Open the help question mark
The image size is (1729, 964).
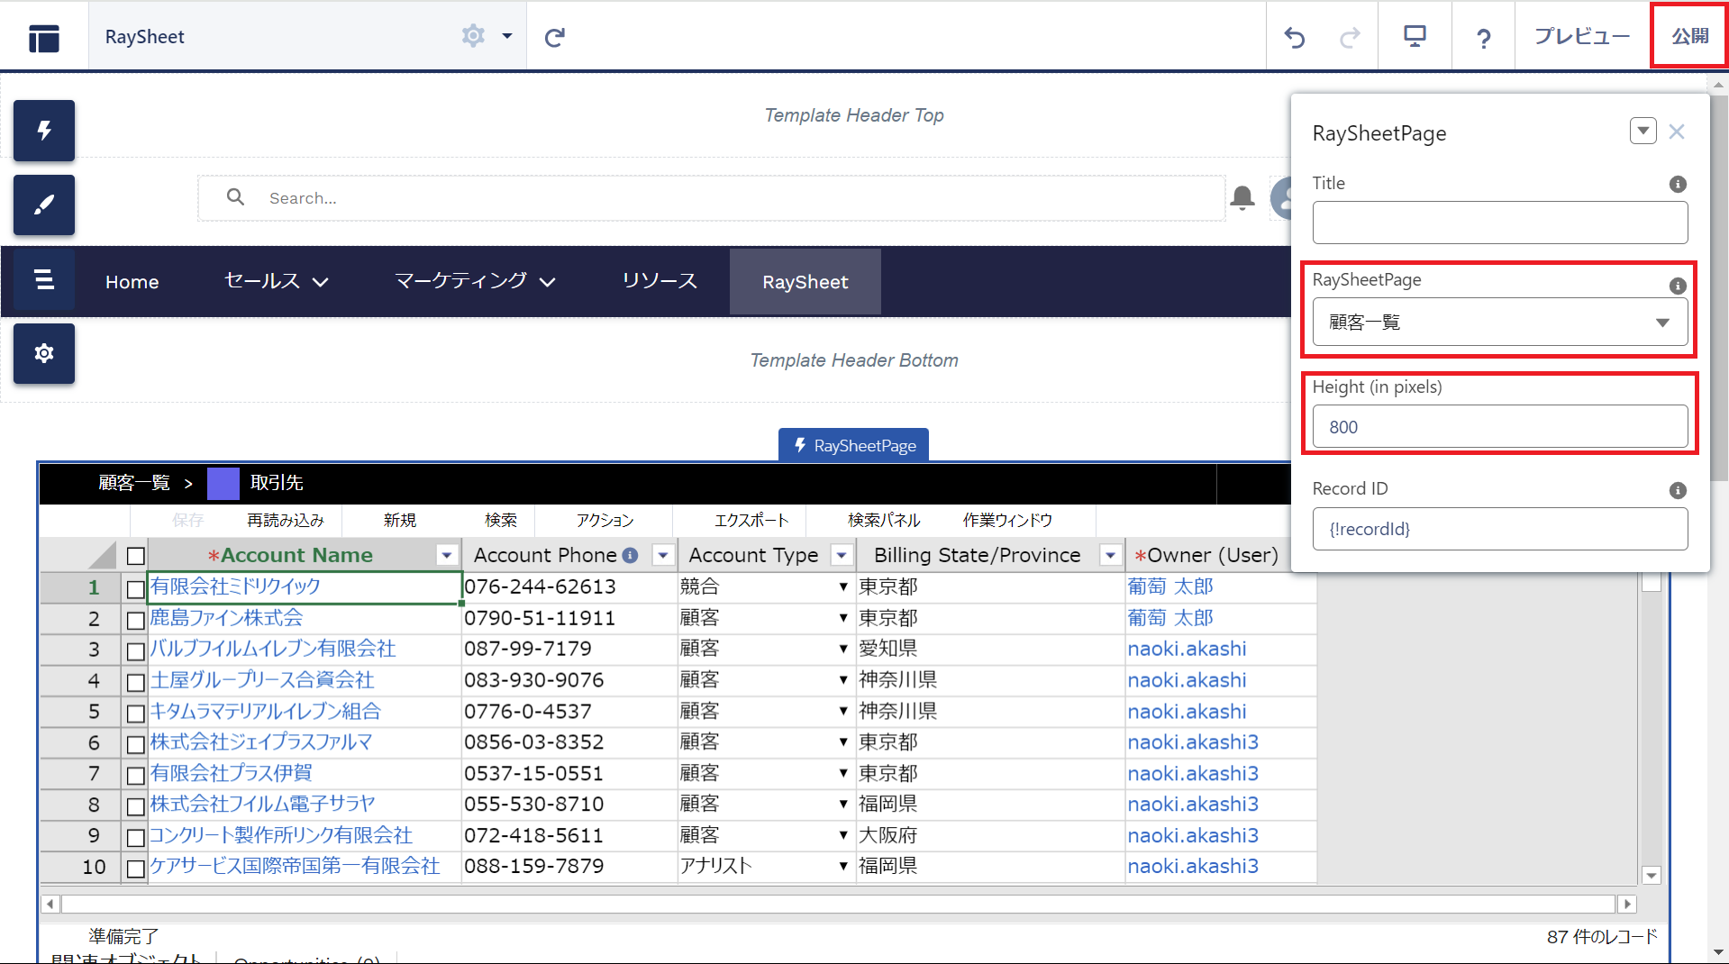[1483, 38]
